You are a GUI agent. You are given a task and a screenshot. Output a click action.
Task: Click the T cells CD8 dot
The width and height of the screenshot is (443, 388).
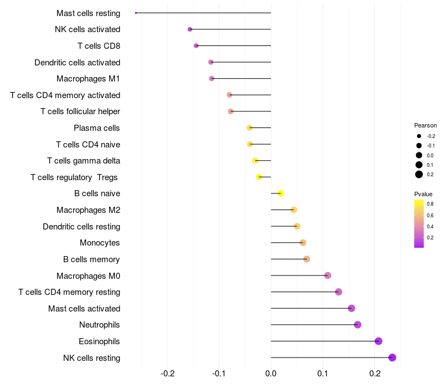[x=196, y=45]
